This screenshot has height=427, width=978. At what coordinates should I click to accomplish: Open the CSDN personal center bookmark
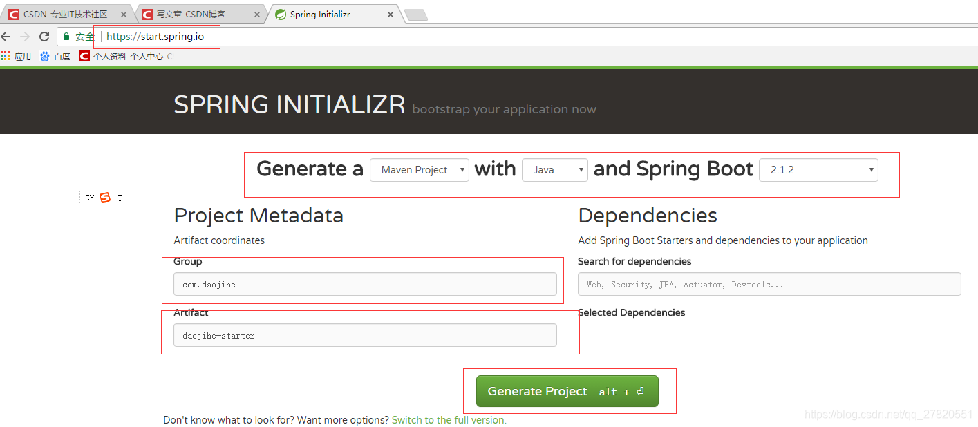pyautogui.click(x=125, y=56)
